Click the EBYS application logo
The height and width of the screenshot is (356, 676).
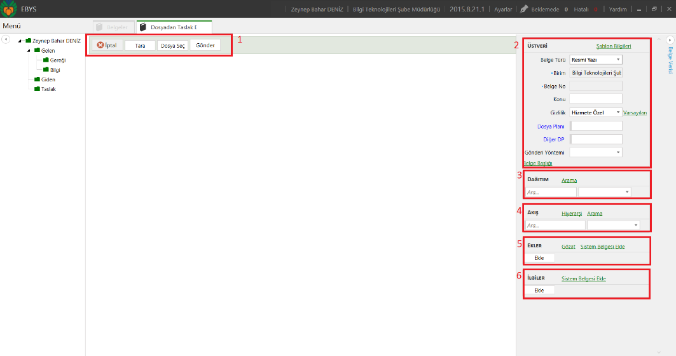(9, 9)
